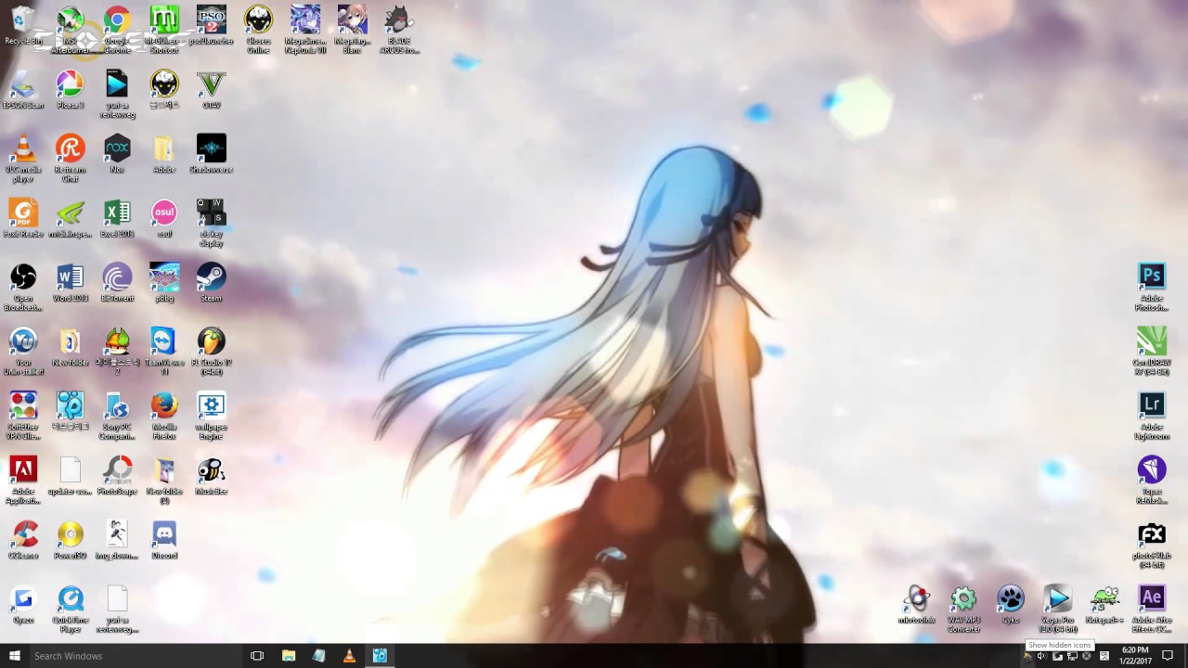
Task: Select the Notepad++ shortcut
Action: pyautogui.click(x=1104, y=604)
